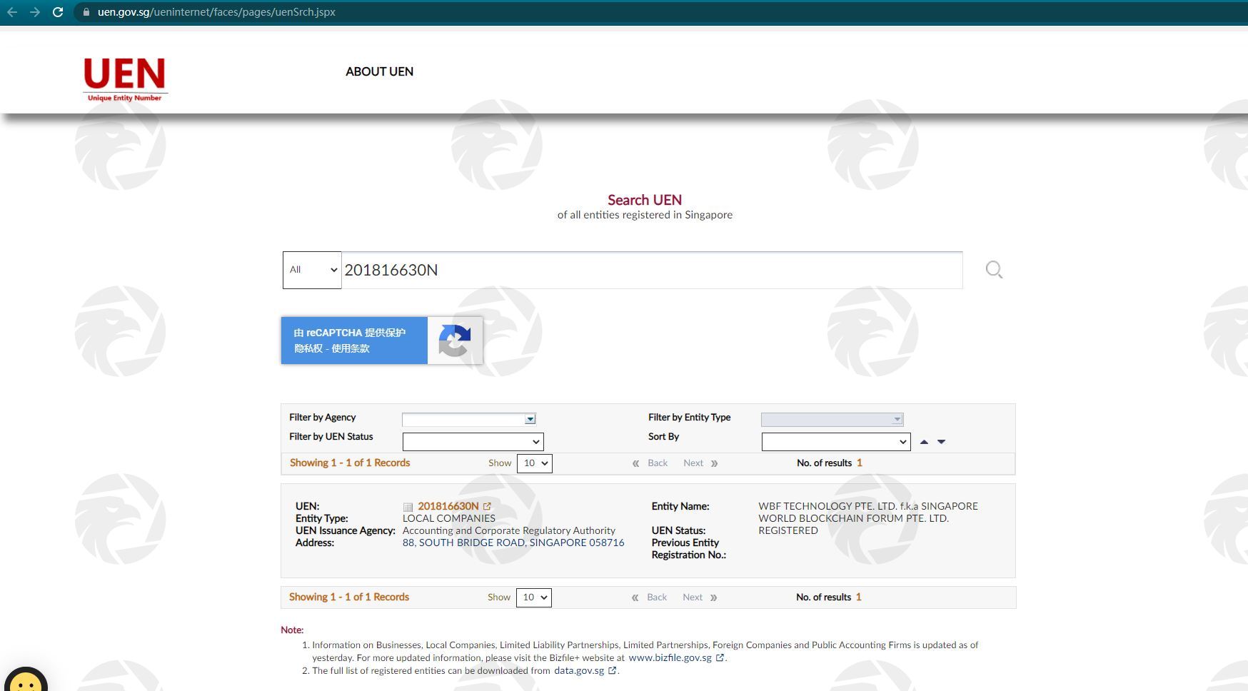Open the Filter by Agency dropdown

(x=469, y=420)
